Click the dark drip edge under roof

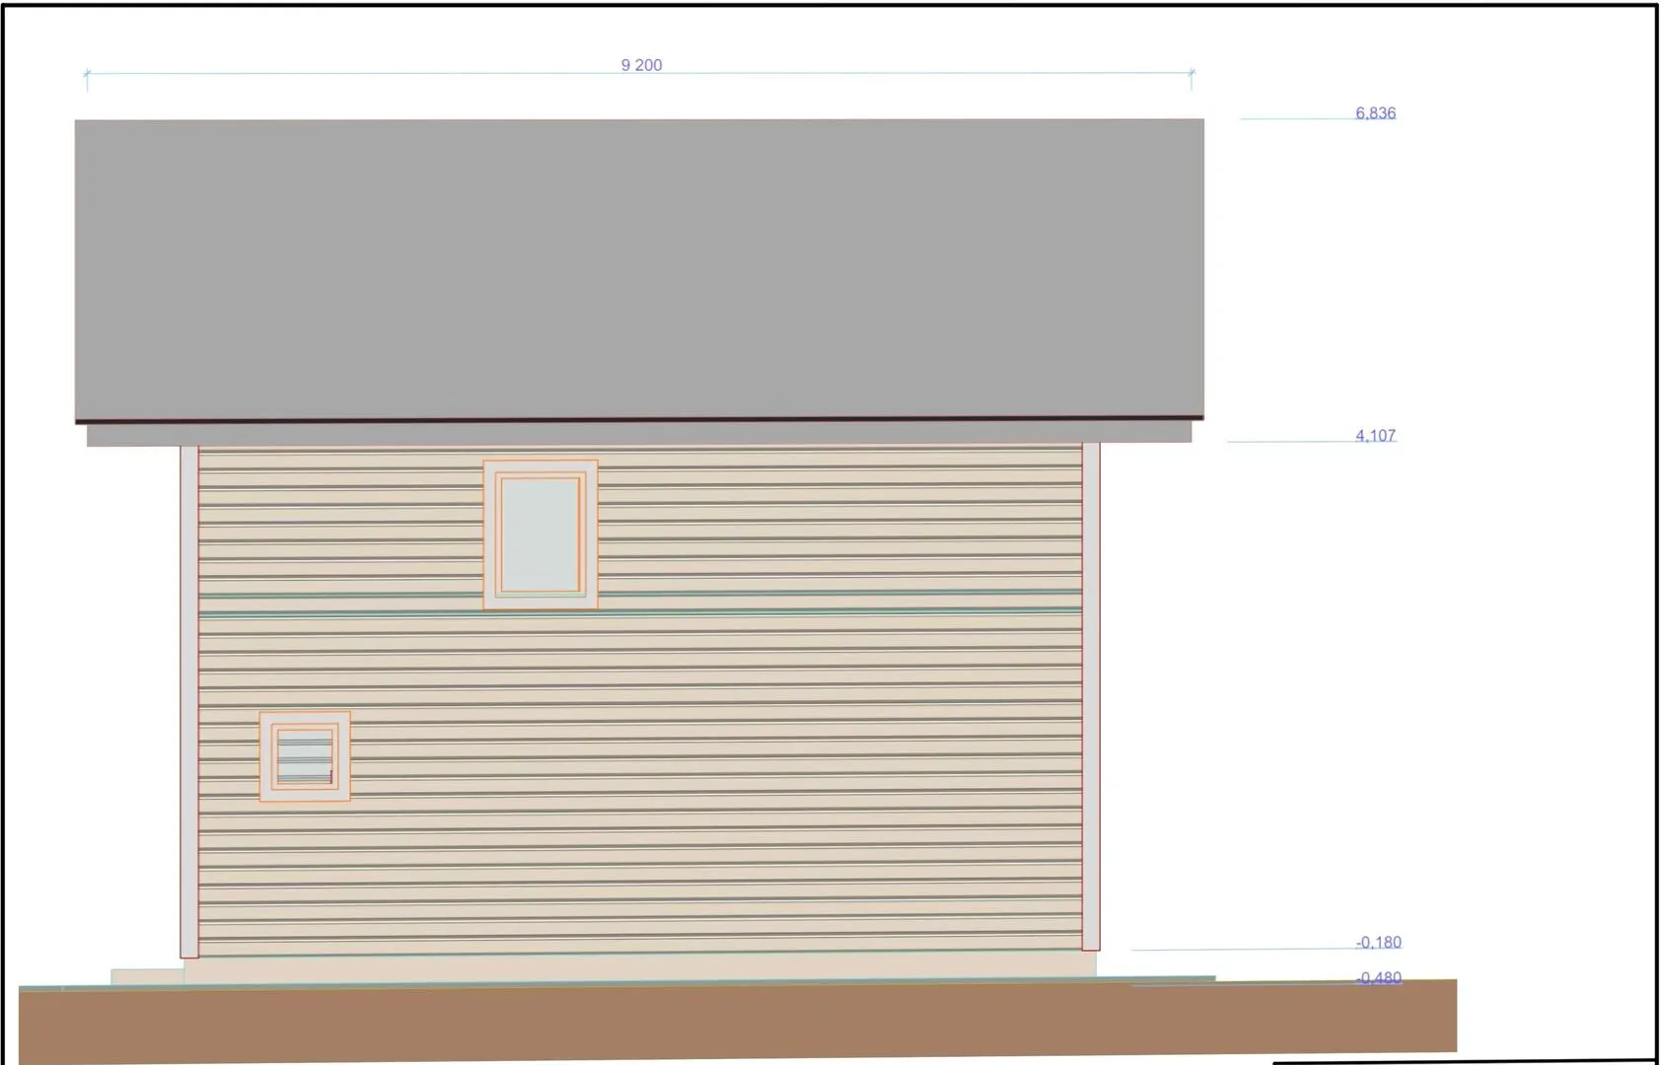point(639,420)
